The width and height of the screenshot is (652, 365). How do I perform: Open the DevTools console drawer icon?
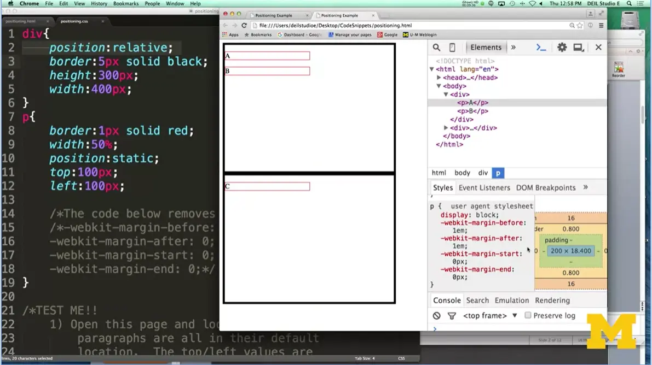[x=541, y=47]
